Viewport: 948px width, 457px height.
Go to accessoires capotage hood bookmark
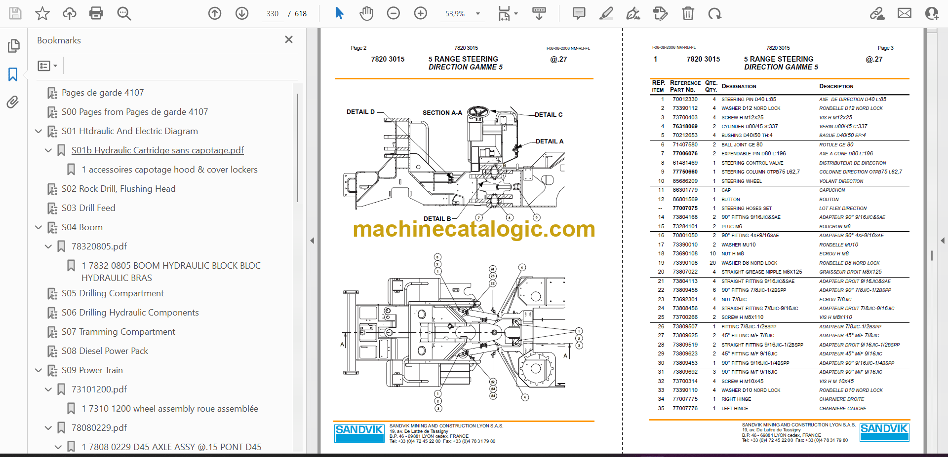[x=169, y=170]
